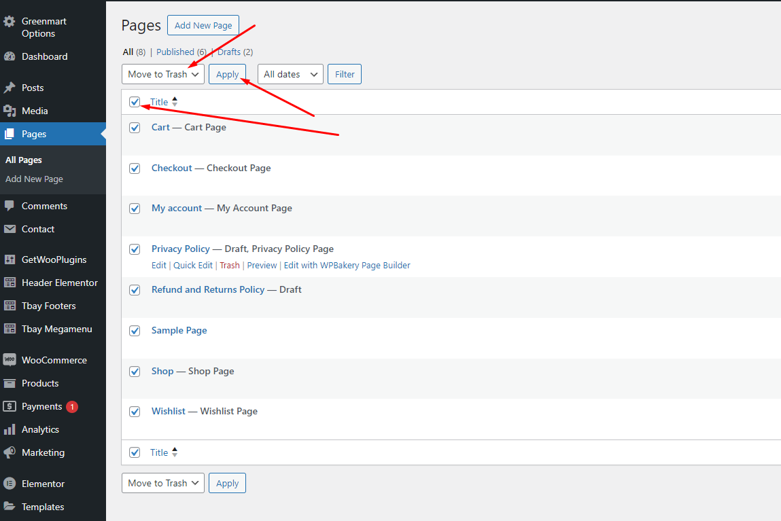Open the top bulk actions dropdown

tap(163, 74)
